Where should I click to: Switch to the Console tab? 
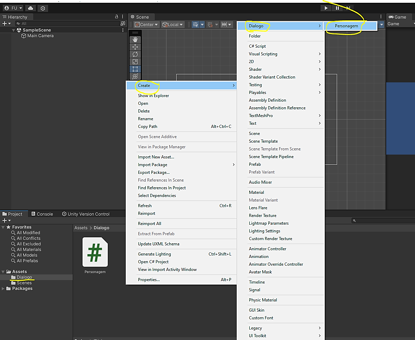coord(42,214)
